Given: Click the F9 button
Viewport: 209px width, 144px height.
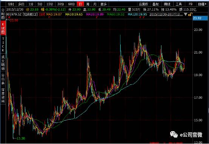Looking at the screenshot, I should (x=191, y=4).
